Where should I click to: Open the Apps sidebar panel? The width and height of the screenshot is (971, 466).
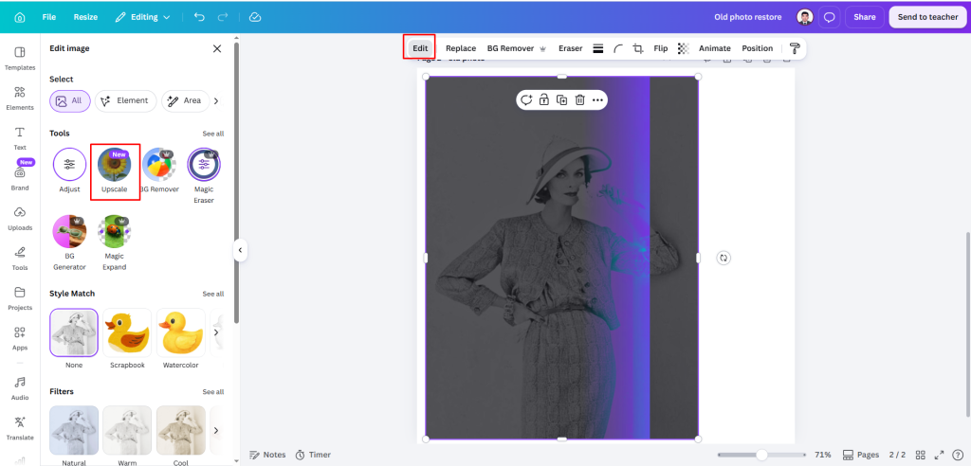point(20,338)
